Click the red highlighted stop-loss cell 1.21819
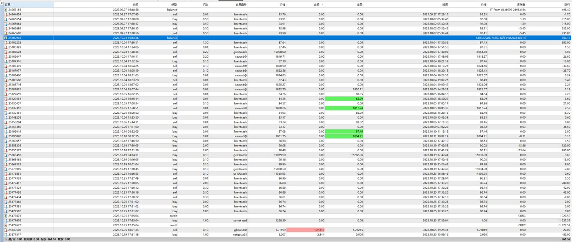The height and width of the screenshot is (242, 572). tap(306, 230)
